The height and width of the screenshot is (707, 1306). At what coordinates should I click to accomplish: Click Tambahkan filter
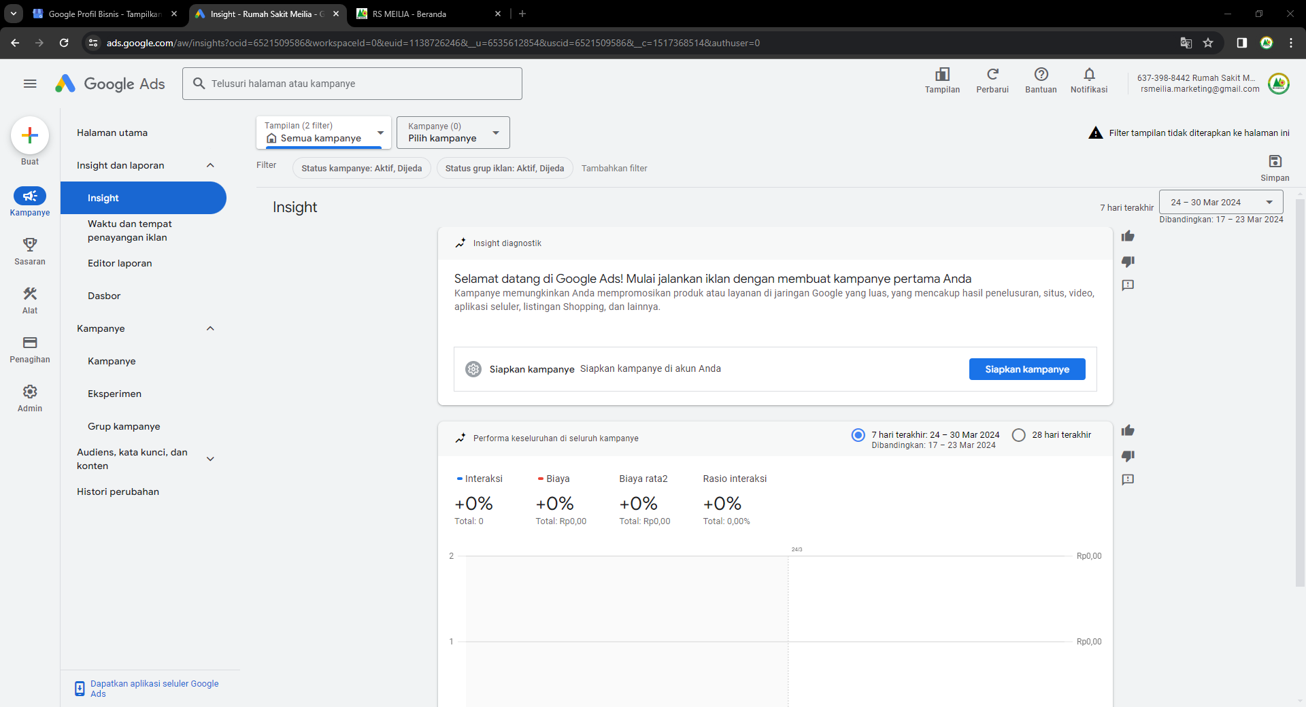pyautogui.click(x=614, y=169)
